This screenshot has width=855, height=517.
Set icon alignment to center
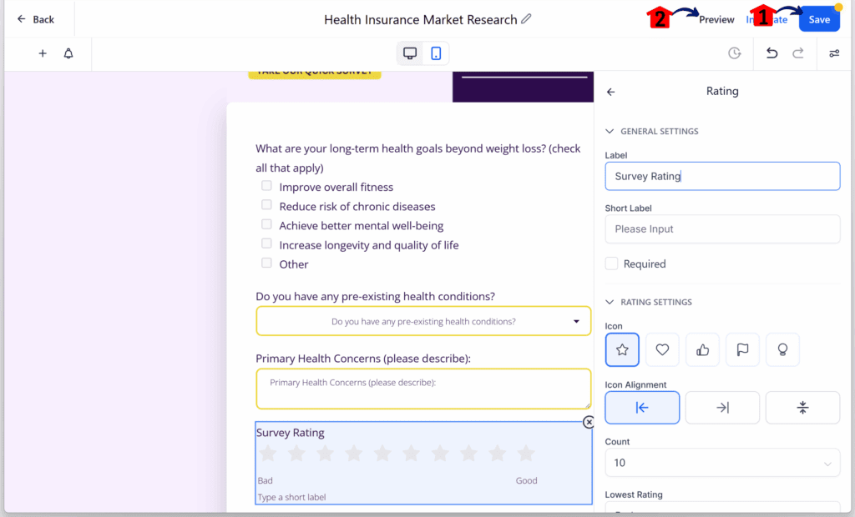tap(802, 408)
